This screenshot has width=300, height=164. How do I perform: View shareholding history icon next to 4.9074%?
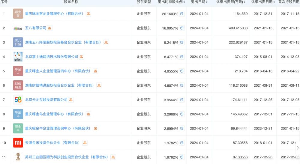[x=182, y=85]
